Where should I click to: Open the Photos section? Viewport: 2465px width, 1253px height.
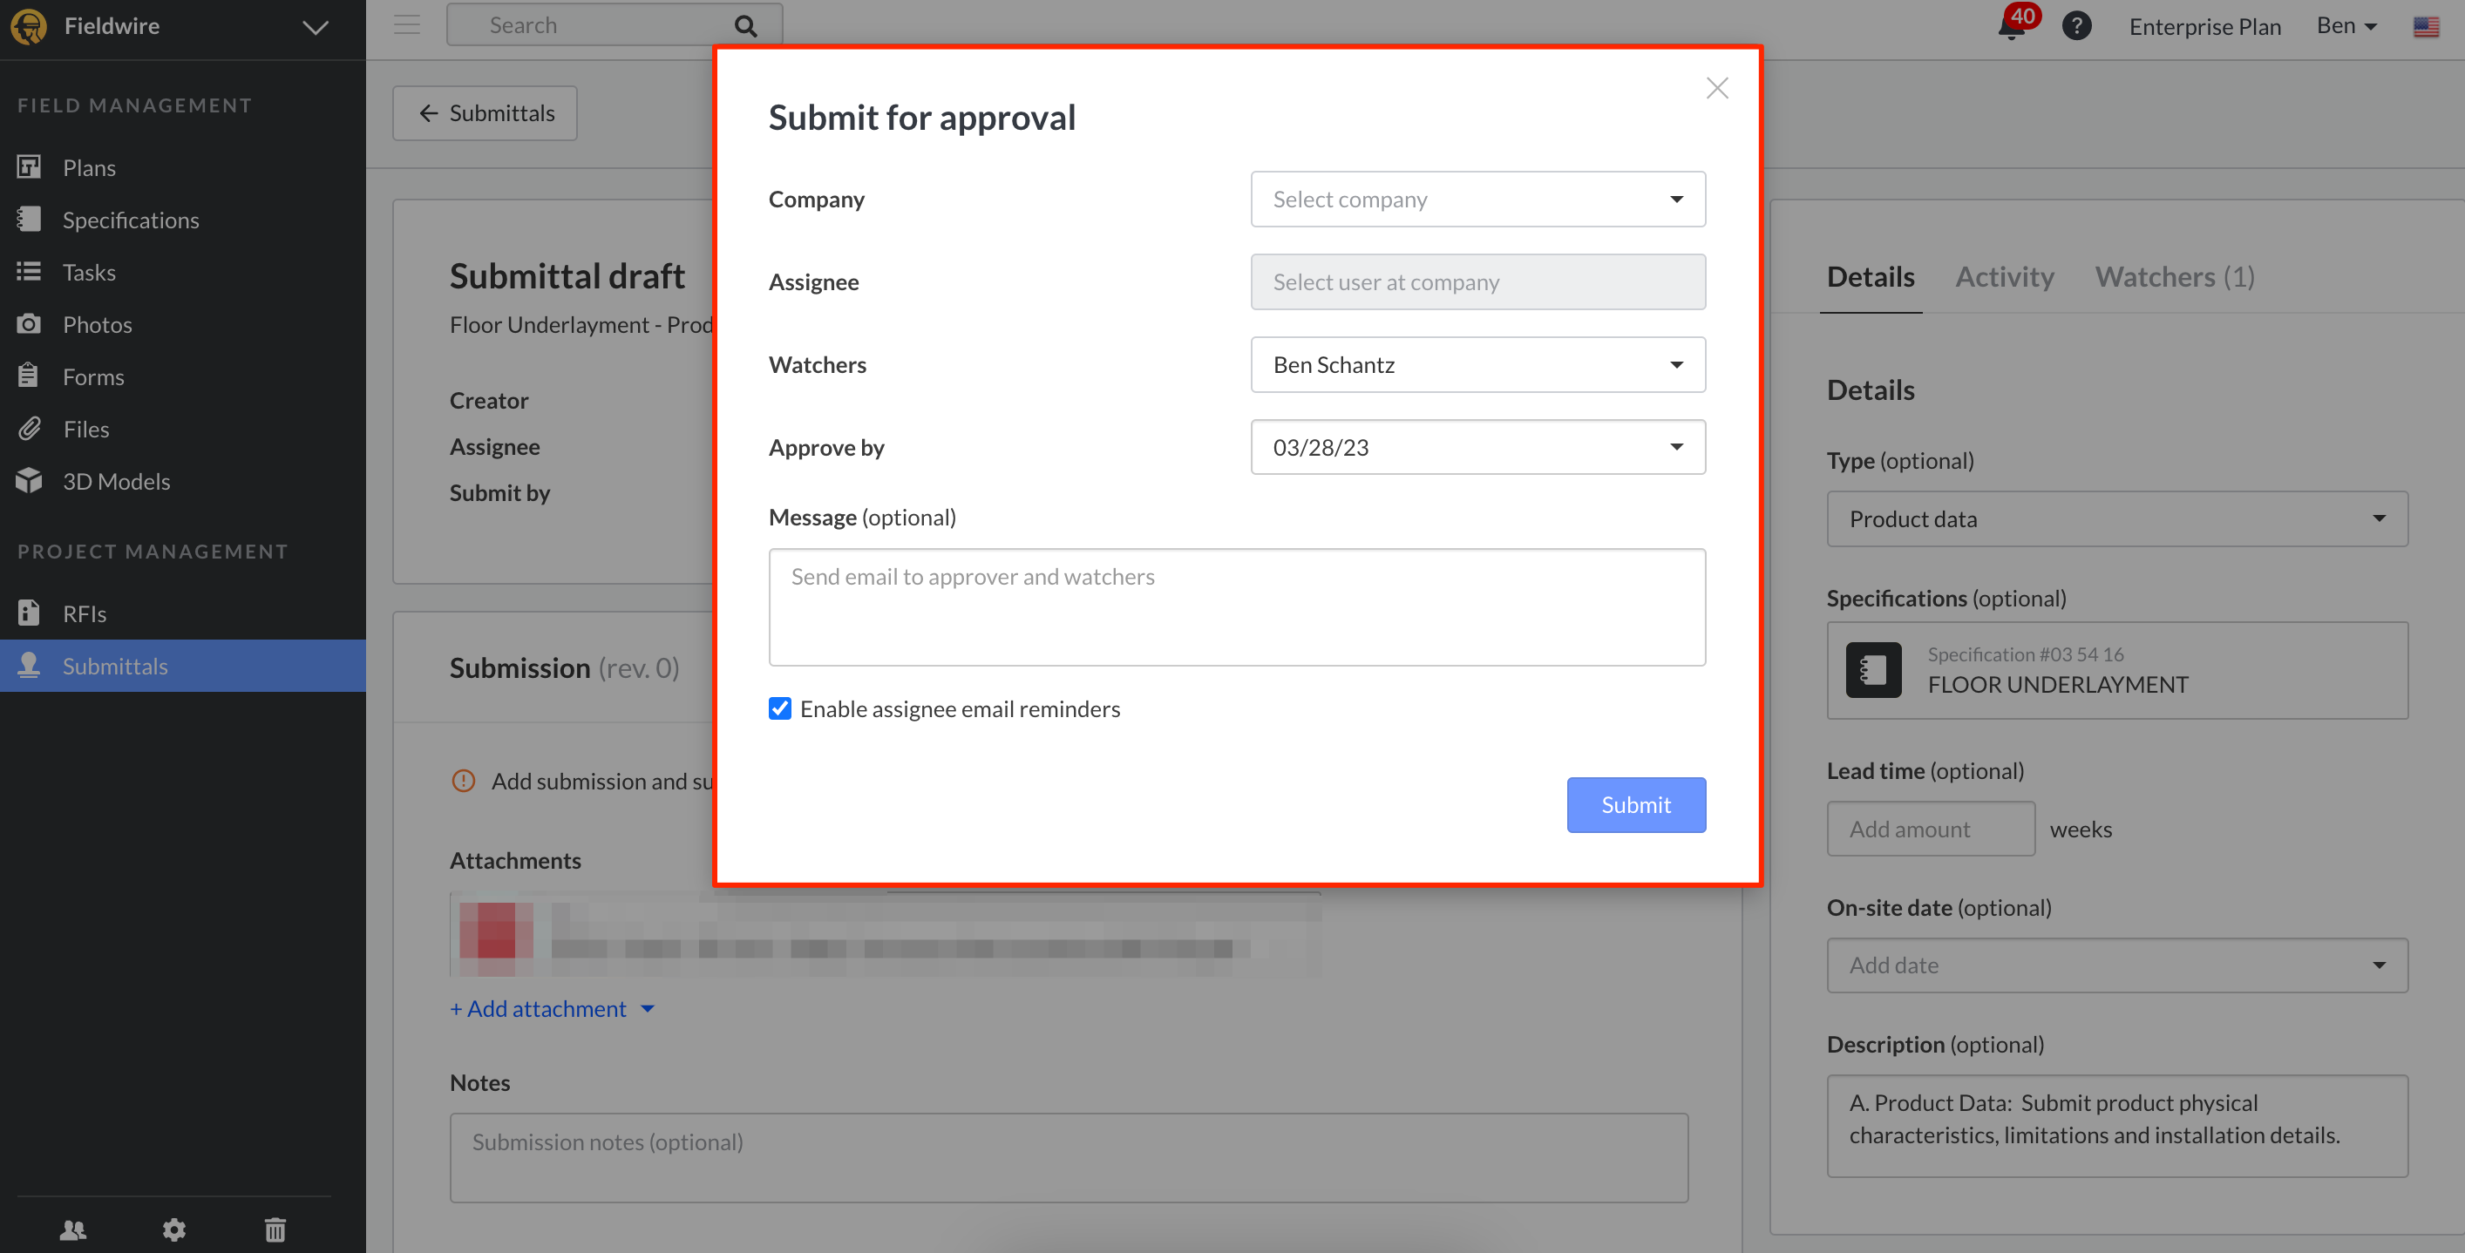(x=97, y=323)
